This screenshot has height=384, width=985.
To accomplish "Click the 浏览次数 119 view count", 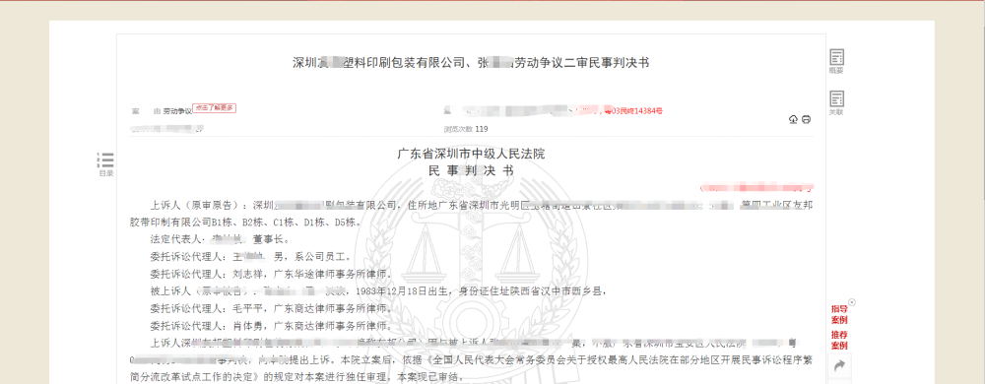I will [466, 129].
